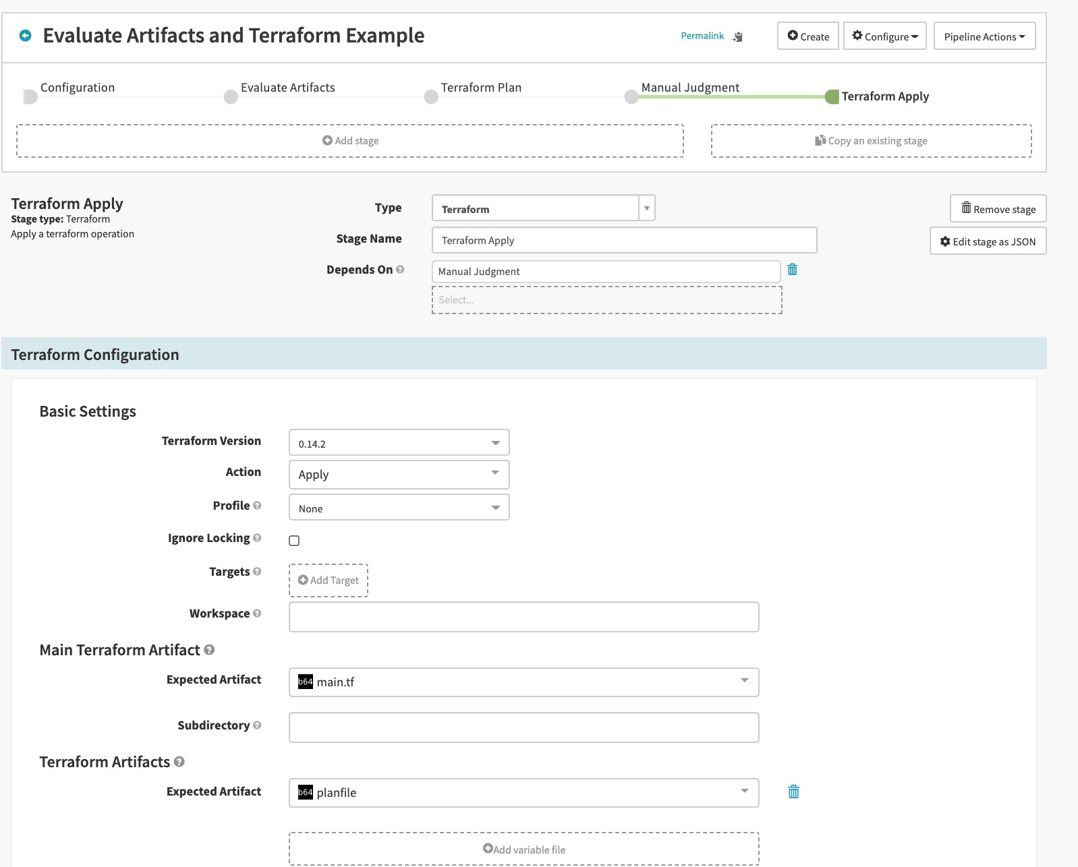The width and height of the screenshot is (1078, 867).
Task: Open the Pipeline Actions menu
Action: tap(984, 36)
